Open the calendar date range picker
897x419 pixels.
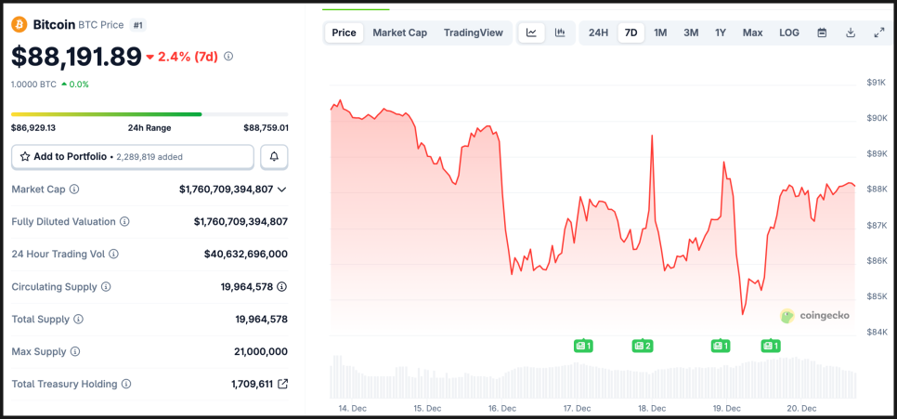pyautogui.click(x=822, y=33)
